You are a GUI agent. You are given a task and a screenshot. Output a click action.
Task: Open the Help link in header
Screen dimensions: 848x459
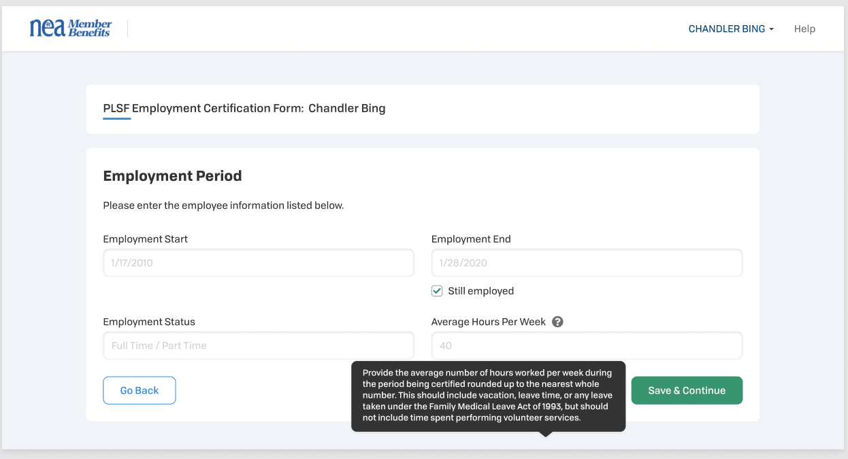coord(804,29)
